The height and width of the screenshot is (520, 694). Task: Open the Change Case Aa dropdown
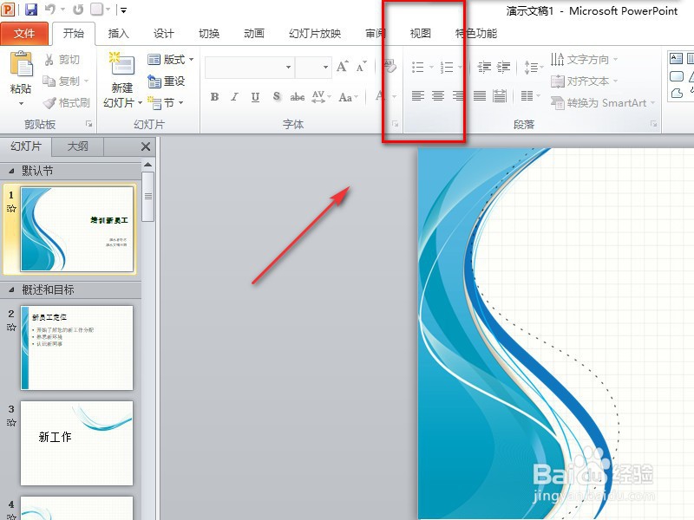[x=348, y=96]
